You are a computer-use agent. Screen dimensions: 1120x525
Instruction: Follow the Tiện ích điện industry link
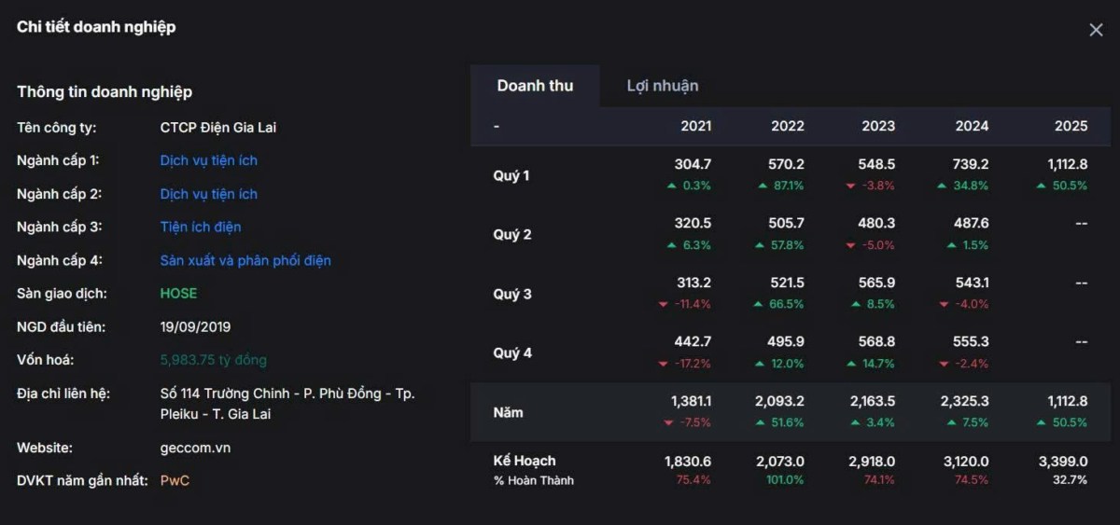(201, 227)
